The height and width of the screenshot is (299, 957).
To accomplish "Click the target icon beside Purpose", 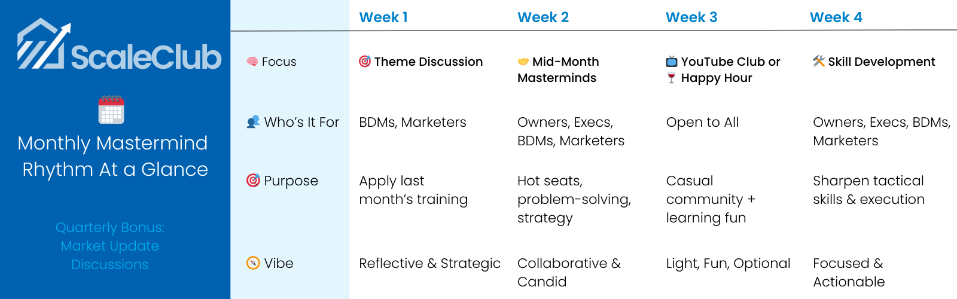I will [253, 181].
